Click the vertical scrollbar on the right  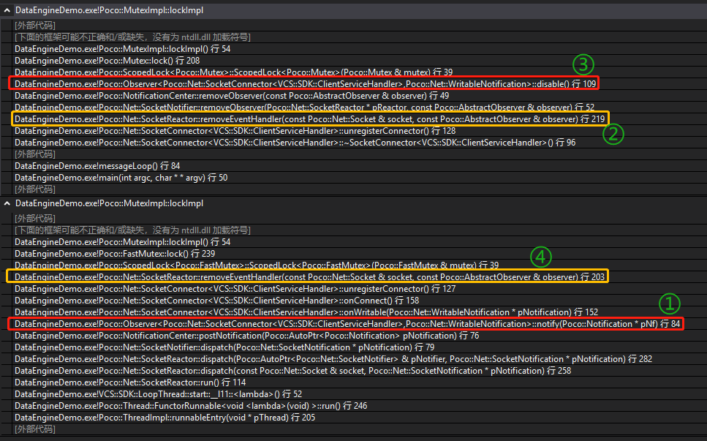tap(703, 219)
